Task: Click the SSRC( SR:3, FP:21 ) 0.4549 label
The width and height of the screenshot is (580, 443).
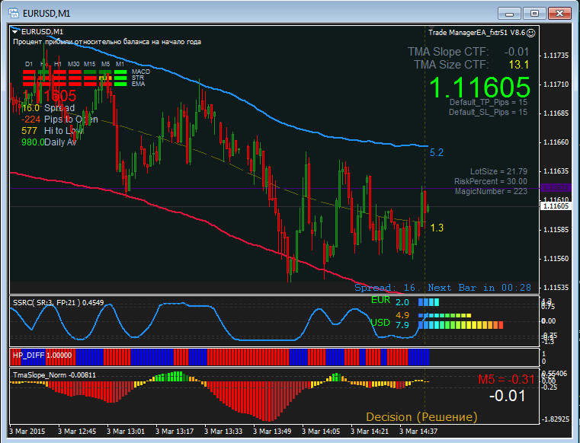Action: point(59,303)
